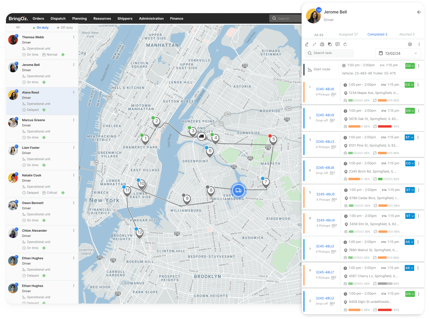The image size is (430, 319).
Task: Show the All drivers filter
Action: tap(18, 27)
